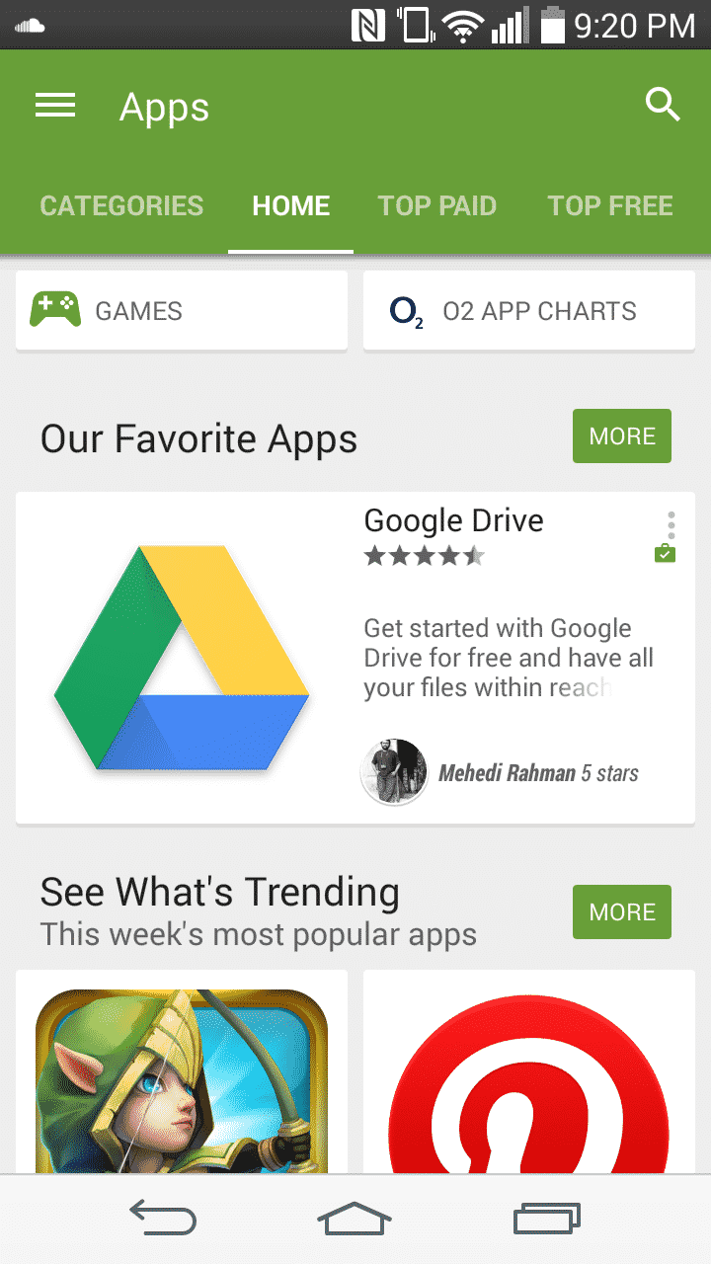Viewport: 711px width, 1264px height.
Task: Tap the Android home navigation button
Action: pyautogui.click(x=355, y=1220)
